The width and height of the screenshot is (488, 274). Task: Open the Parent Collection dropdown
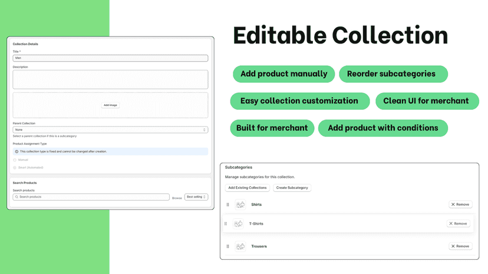coord(110,129)
